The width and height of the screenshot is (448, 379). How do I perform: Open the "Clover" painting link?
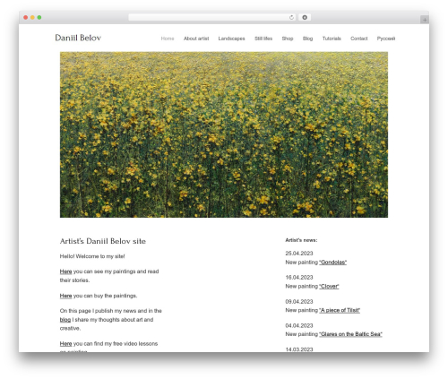[x=329, y=286]
